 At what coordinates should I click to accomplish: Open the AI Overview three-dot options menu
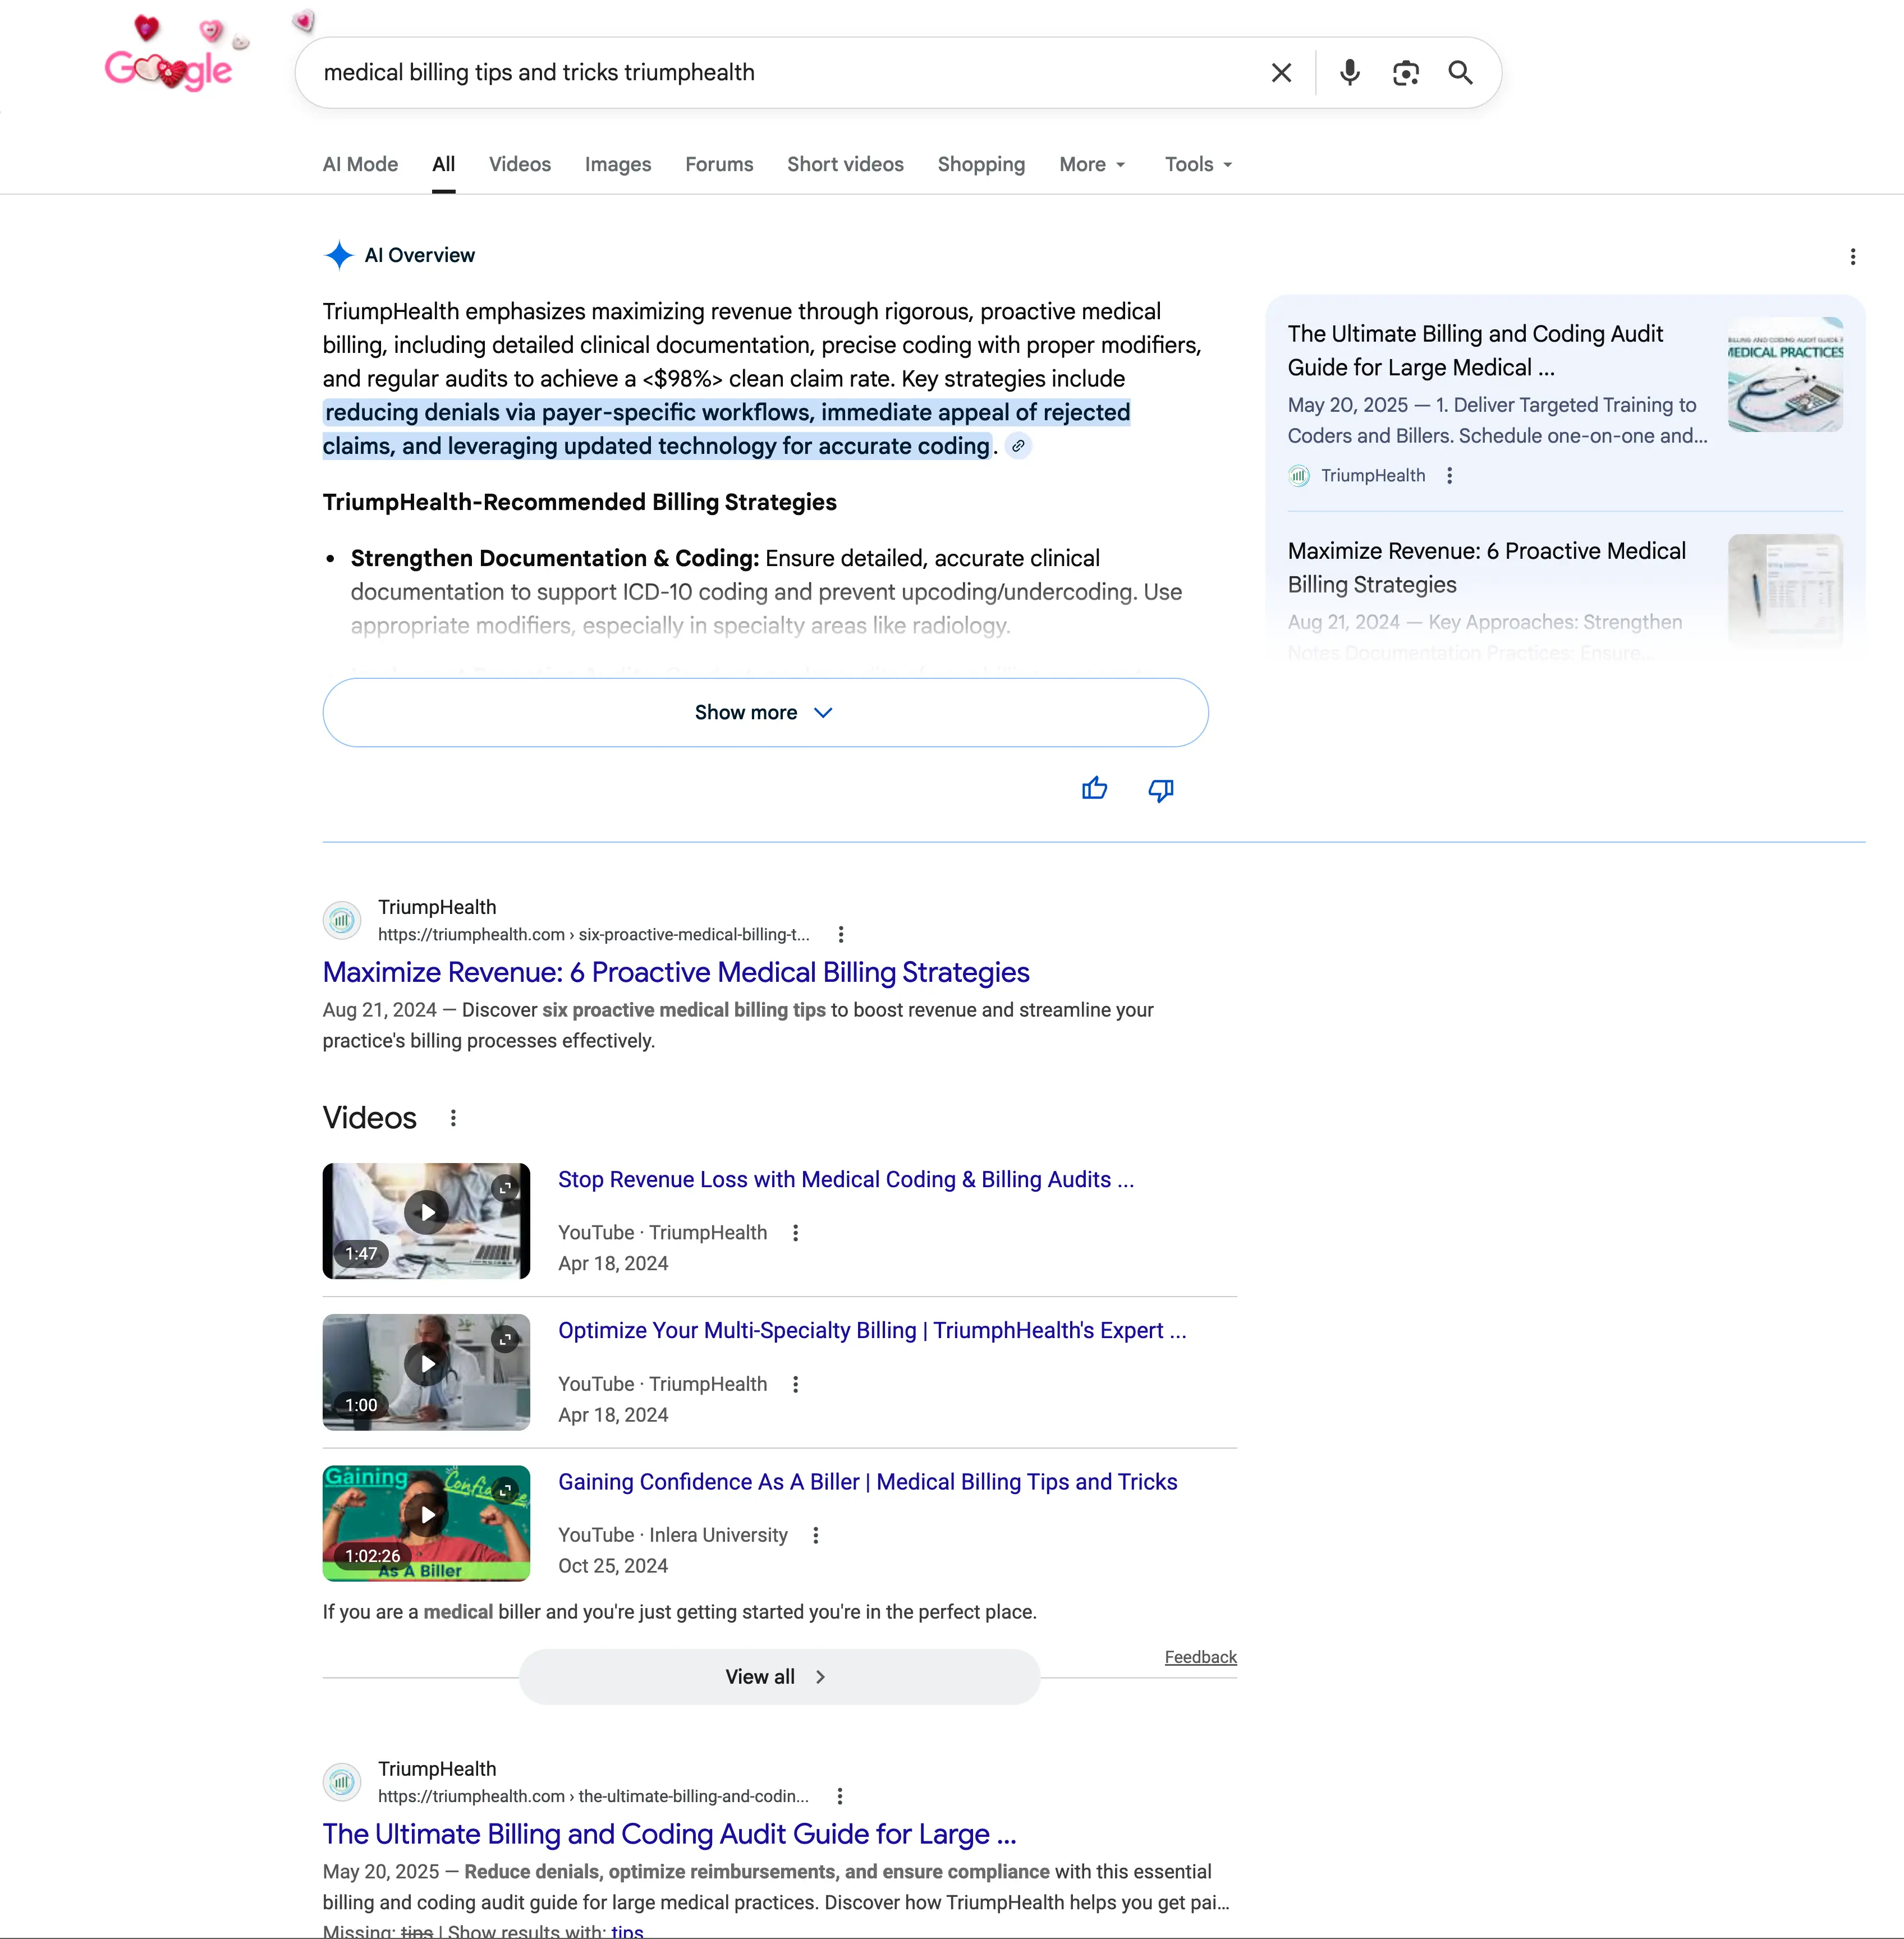(1852, 257)
